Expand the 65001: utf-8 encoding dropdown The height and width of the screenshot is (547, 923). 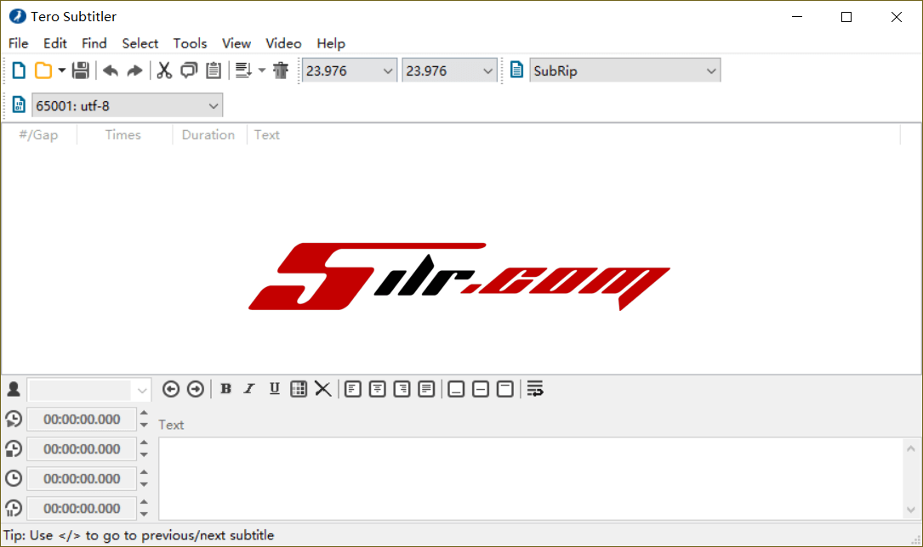pyautogui.click(x=127, y=106)
